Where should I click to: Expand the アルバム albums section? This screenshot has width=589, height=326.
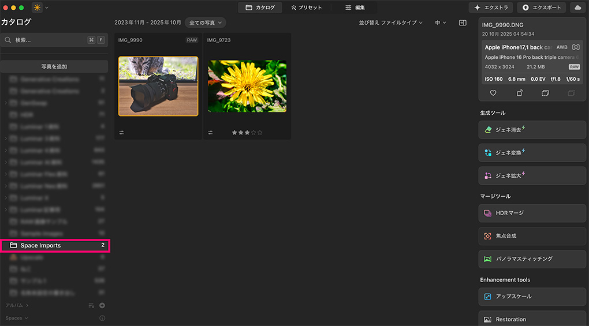pyautogui.click(x=17, y=305)
